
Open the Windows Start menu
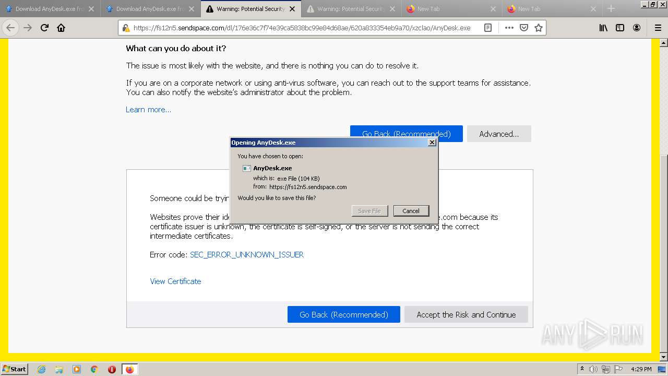(14, 369)
